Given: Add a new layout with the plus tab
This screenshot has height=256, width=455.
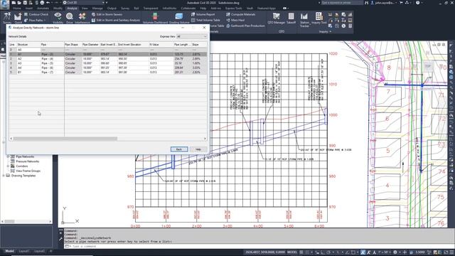Looking at the screenshot, I should click(x=50, y=251).
